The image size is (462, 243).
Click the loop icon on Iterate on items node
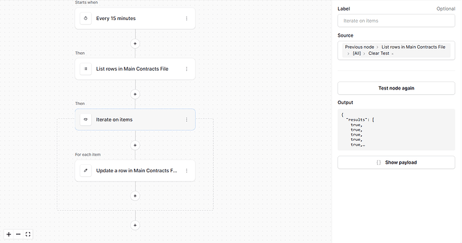[x=86, y=119]
